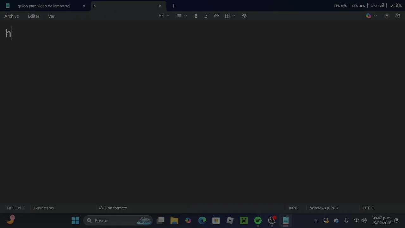The image size is (405, 228).
Task: Expand the table options dropdown arrow
Action: pos(234,16)
